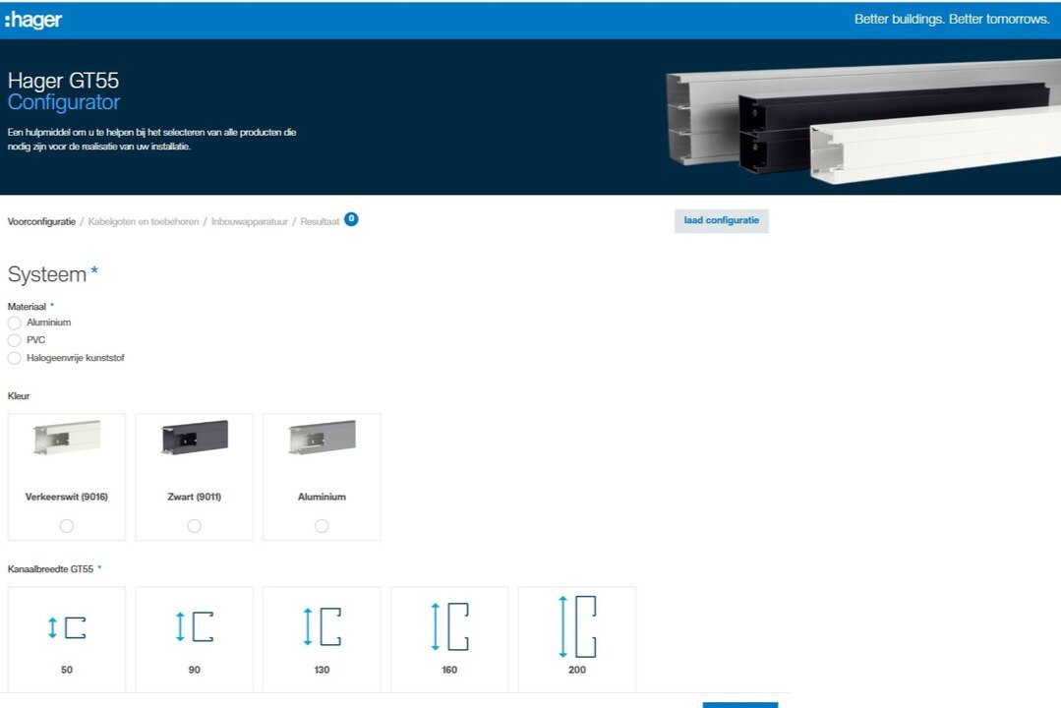Click the grey Aluminium trunking thumbnail

pyautogui.click(x=323, y=437)
